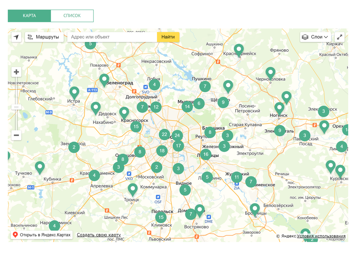Click the map pin at Истра
The width and height of the screenshot is (356, 255).
[74, 92]
